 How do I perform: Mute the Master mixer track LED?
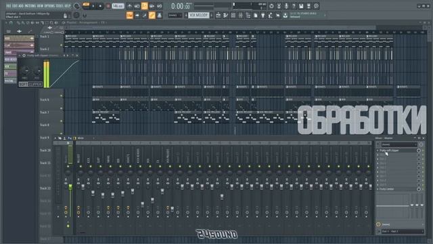point(68,166)
